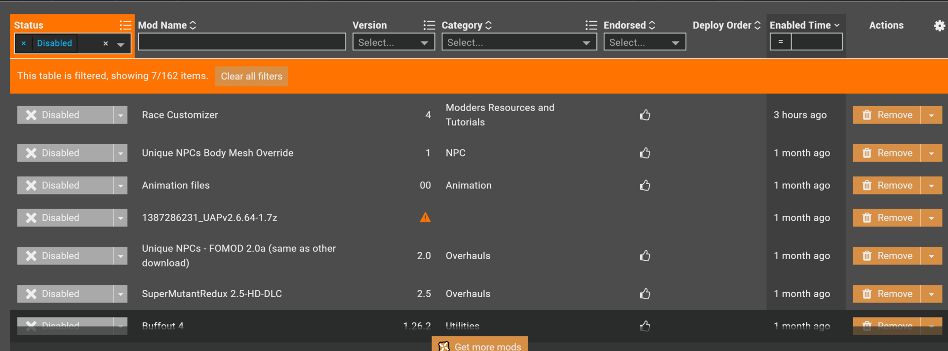
Task: Endorse Unique NPCs Body Mesh Override thumbs-up
Action: [x=645, y=153]
